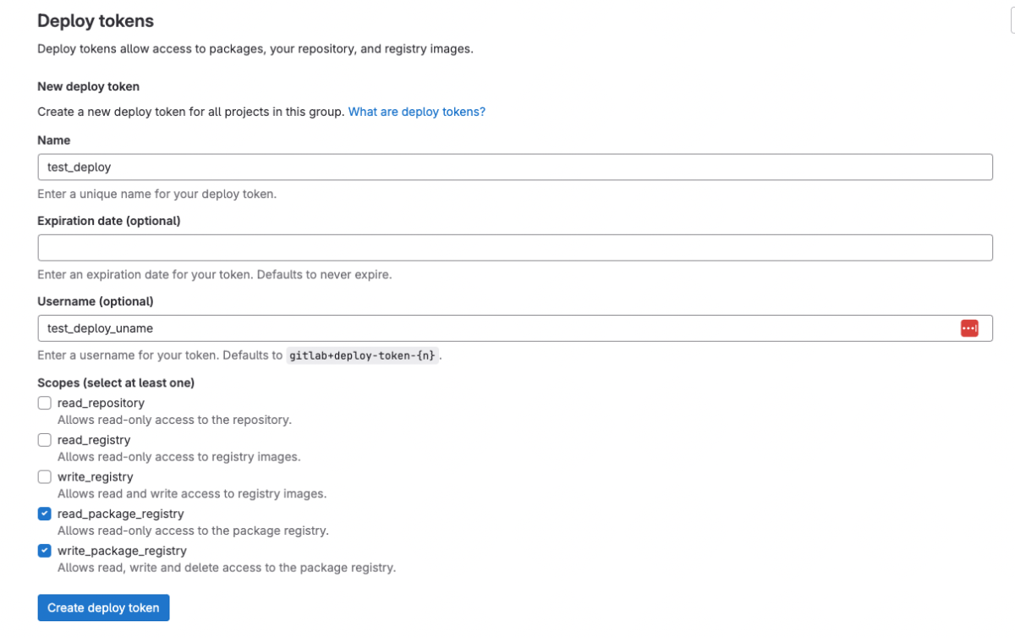
Task: Click the "Deploy tokens" page heading
Action: [96, 21]
